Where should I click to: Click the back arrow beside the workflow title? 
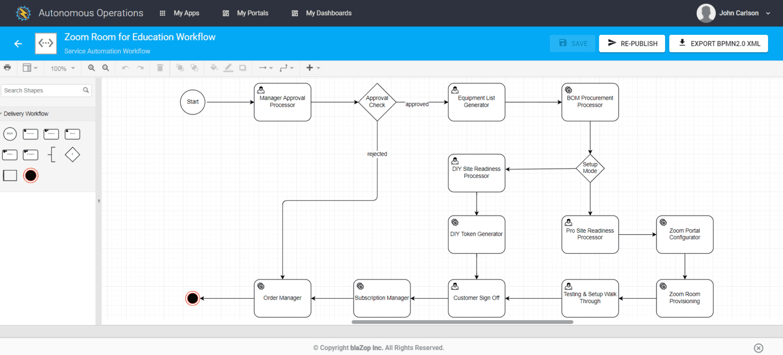pos(18,44)
